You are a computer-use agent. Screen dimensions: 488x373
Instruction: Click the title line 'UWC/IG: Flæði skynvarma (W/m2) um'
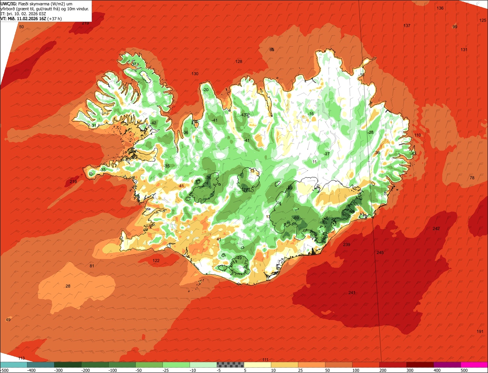coord(37,3)
